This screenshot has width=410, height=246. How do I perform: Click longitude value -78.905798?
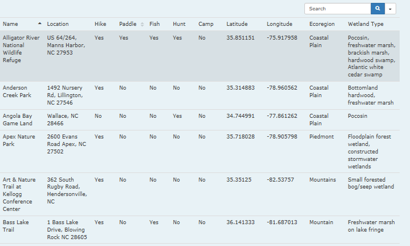pyautogui.click(x=282, y=137)
